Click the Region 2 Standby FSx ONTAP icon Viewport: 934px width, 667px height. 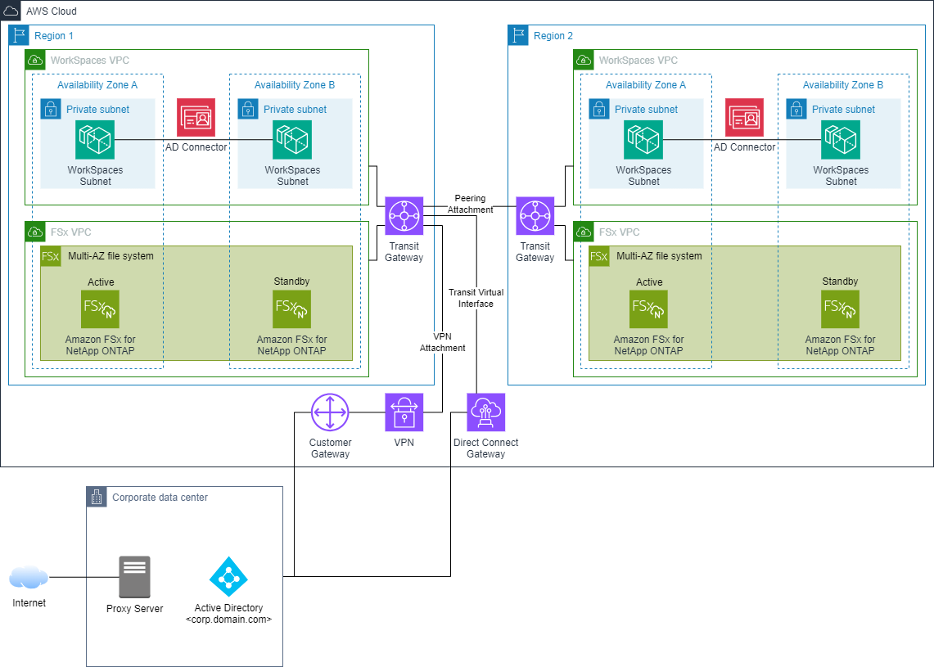coord(841,309)
